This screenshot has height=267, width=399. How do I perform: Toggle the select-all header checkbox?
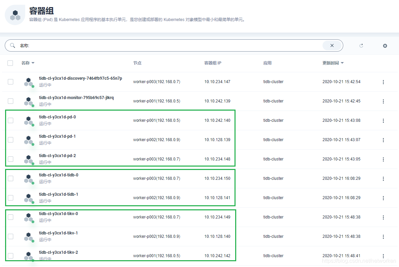[x=10, y=63]
